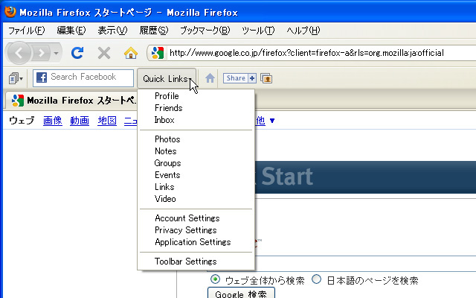Click the Firefox icon in title bar
The image size is (476, 298).
coord(10,12)
